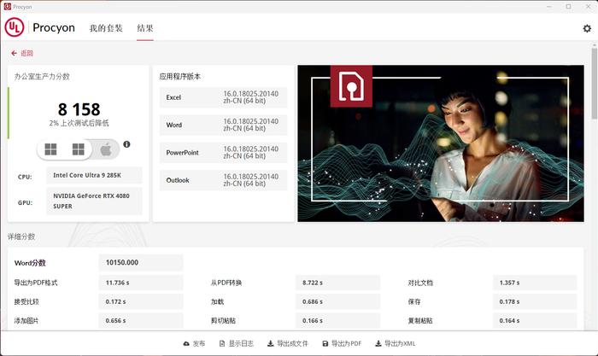Click the UL Procyon logo
The width and height of the screenshot is (598, 356).
[x=15, y=27]
